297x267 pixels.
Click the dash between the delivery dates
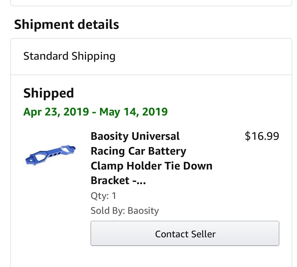point(94,112)
